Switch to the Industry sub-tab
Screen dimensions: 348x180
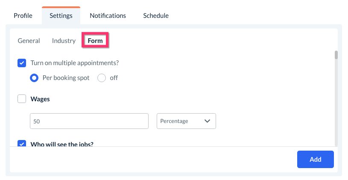(64, 41)
